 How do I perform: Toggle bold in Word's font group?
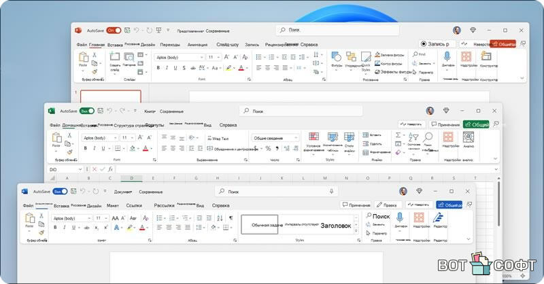click(55, 228)
